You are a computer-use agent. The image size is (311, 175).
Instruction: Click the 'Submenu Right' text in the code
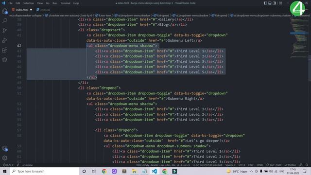click(182, 99)
